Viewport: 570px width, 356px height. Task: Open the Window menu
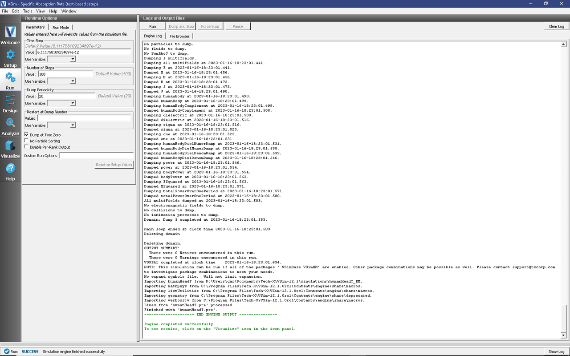tap(69, 11)
